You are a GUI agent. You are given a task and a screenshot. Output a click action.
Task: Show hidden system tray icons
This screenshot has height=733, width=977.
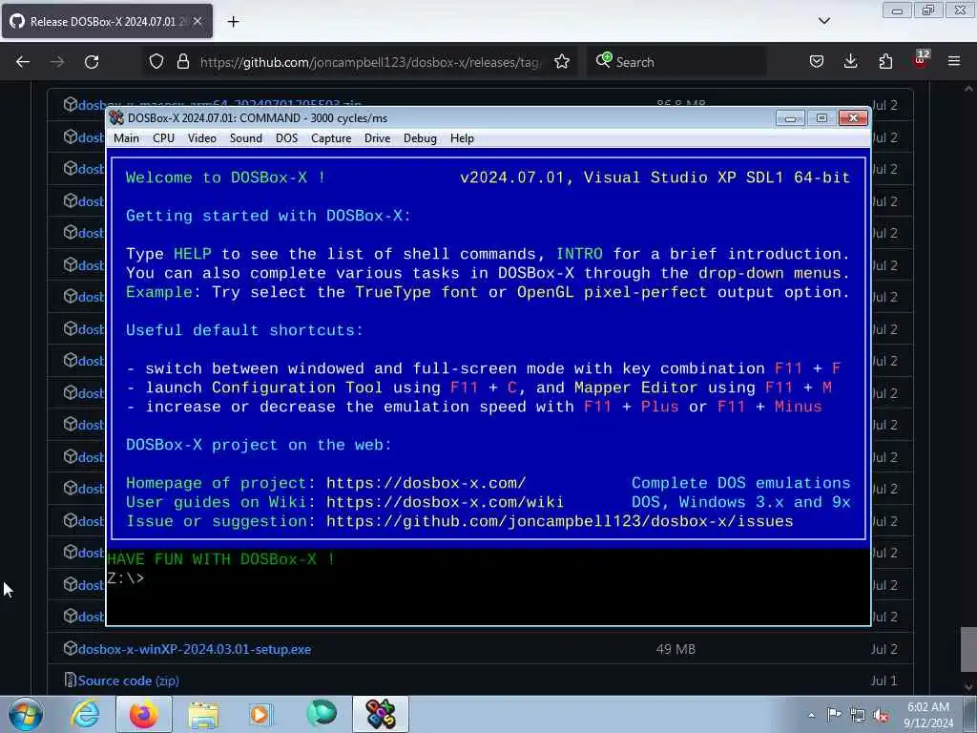(811, 715)
